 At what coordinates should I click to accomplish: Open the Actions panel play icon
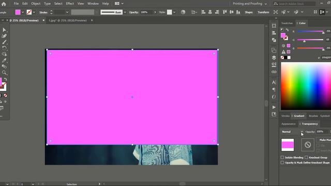[274, 107]
